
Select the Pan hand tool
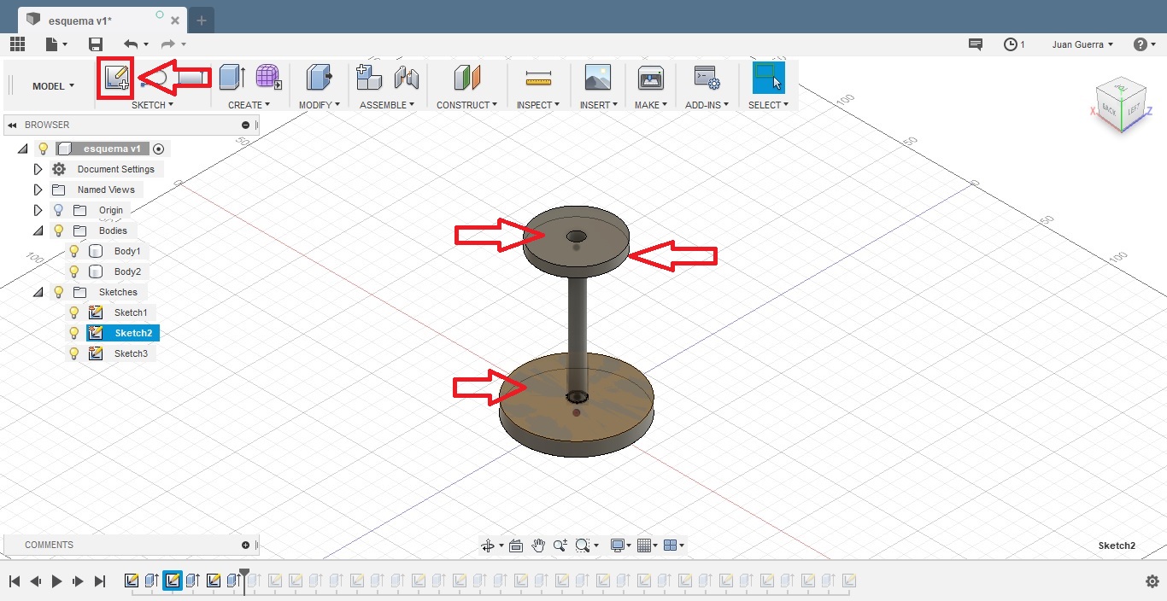pyautogui.click(x=538, y=546)
